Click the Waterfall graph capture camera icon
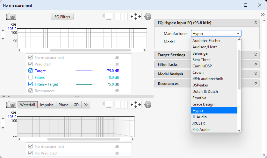 11,105
